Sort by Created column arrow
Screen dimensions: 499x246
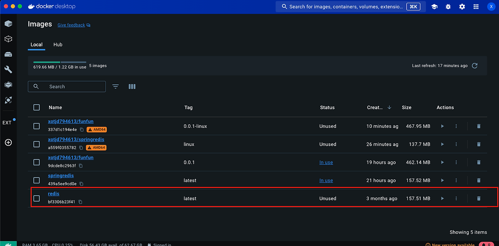tap(389, 107)
